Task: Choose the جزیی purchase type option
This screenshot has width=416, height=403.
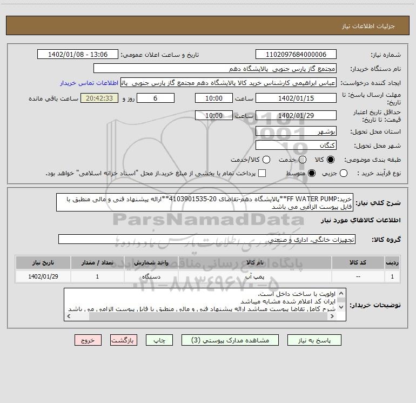Action: click(344, 173)
